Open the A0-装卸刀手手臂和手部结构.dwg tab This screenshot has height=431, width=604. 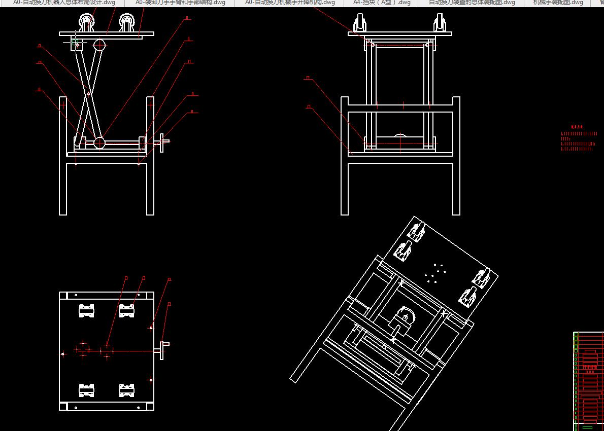click(x=180, y=3)
